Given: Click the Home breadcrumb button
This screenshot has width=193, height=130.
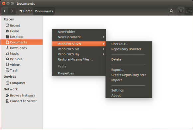Looking at the screenshot, I should (x=26, y=11).
